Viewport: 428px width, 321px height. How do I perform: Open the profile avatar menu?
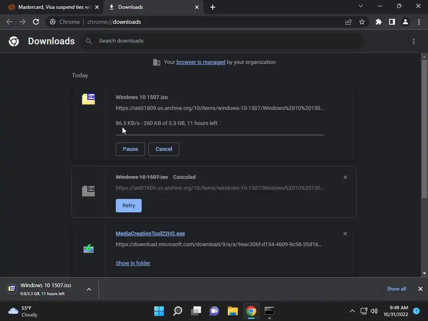pos(405,22)
